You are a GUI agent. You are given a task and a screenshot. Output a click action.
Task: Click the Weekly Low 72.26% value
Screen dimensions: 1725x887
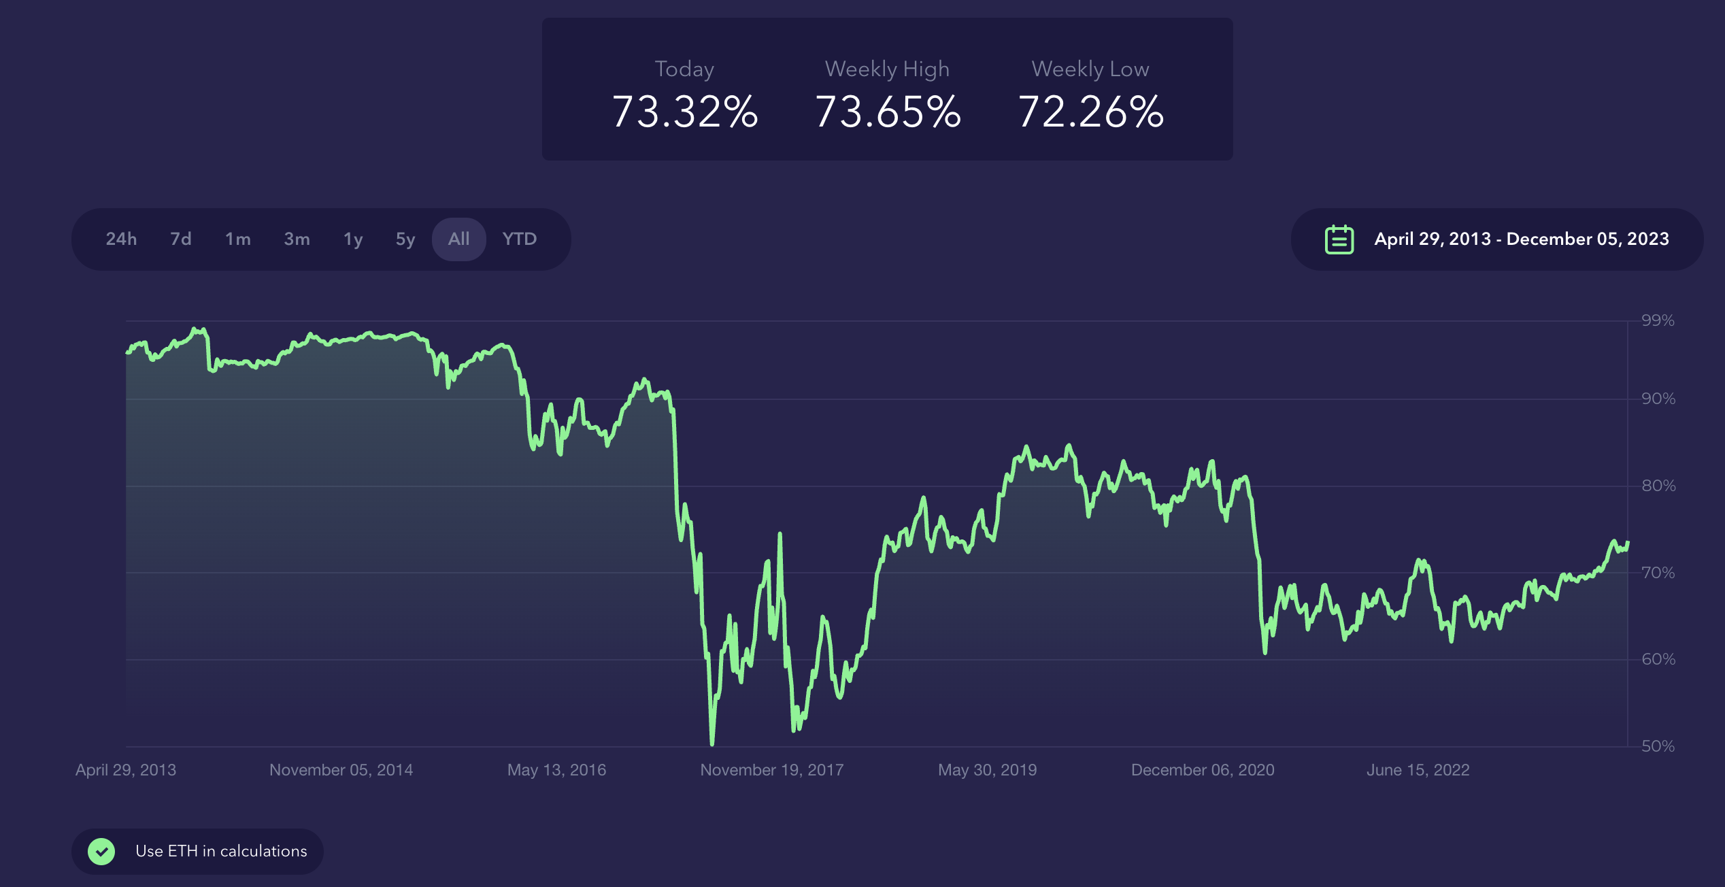tap(1090, 112)
